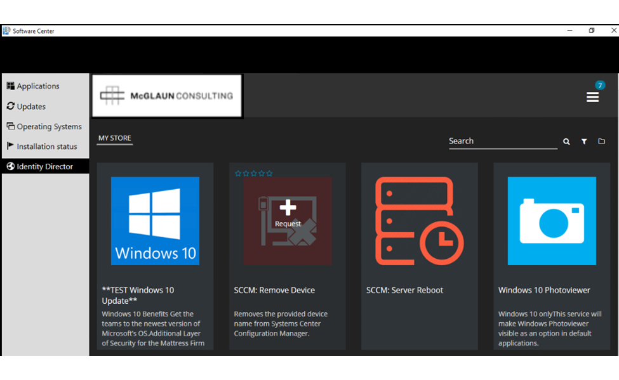Click the Operating Systems window icon
619x380 pixels.
(x=11, y=126)
